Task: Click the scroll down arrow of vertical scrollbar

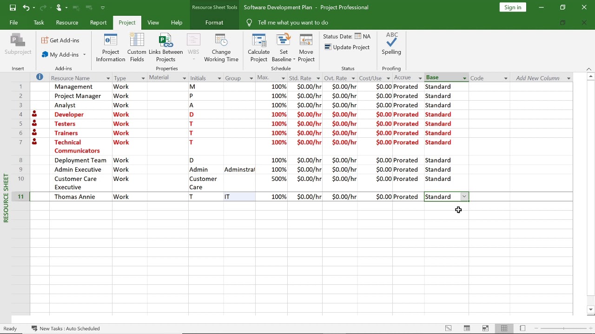Action: pos(591,309)
